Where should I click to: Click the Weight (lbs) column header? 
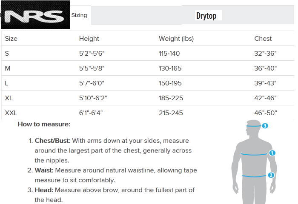pos(176,39)
